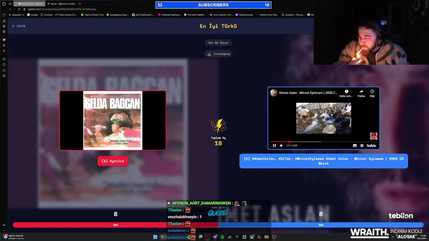This screenshot has height=241, width=429.
Task: Click the waterfall video frame
Action: point(323,118)
